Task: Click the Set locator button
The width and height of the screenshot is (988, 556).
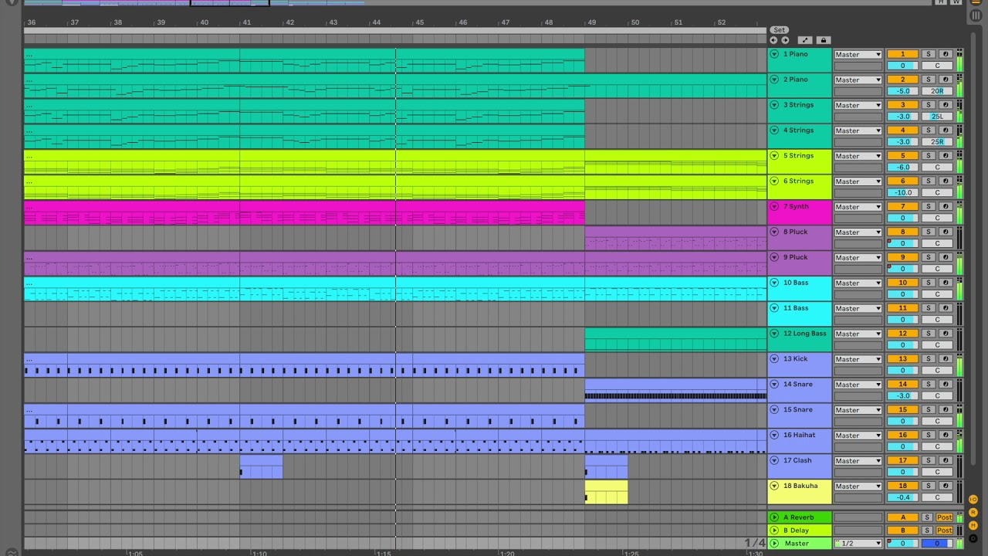Action: pyautogui.click(x=780, y=30)
